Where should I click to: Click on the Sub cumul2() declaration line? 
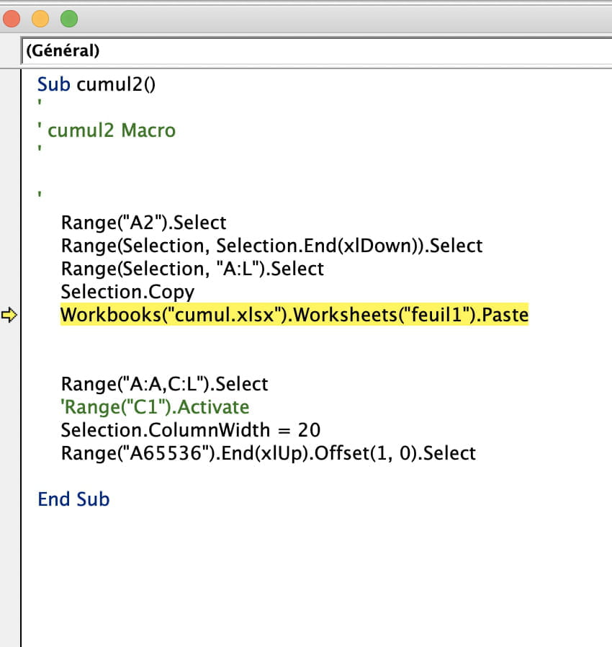(96, 84)
